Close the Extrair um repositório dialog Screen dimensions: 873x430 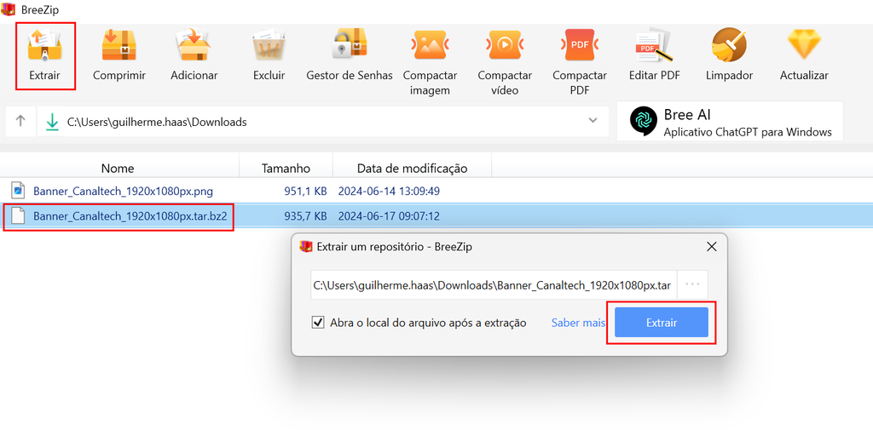tap(711, 247)
